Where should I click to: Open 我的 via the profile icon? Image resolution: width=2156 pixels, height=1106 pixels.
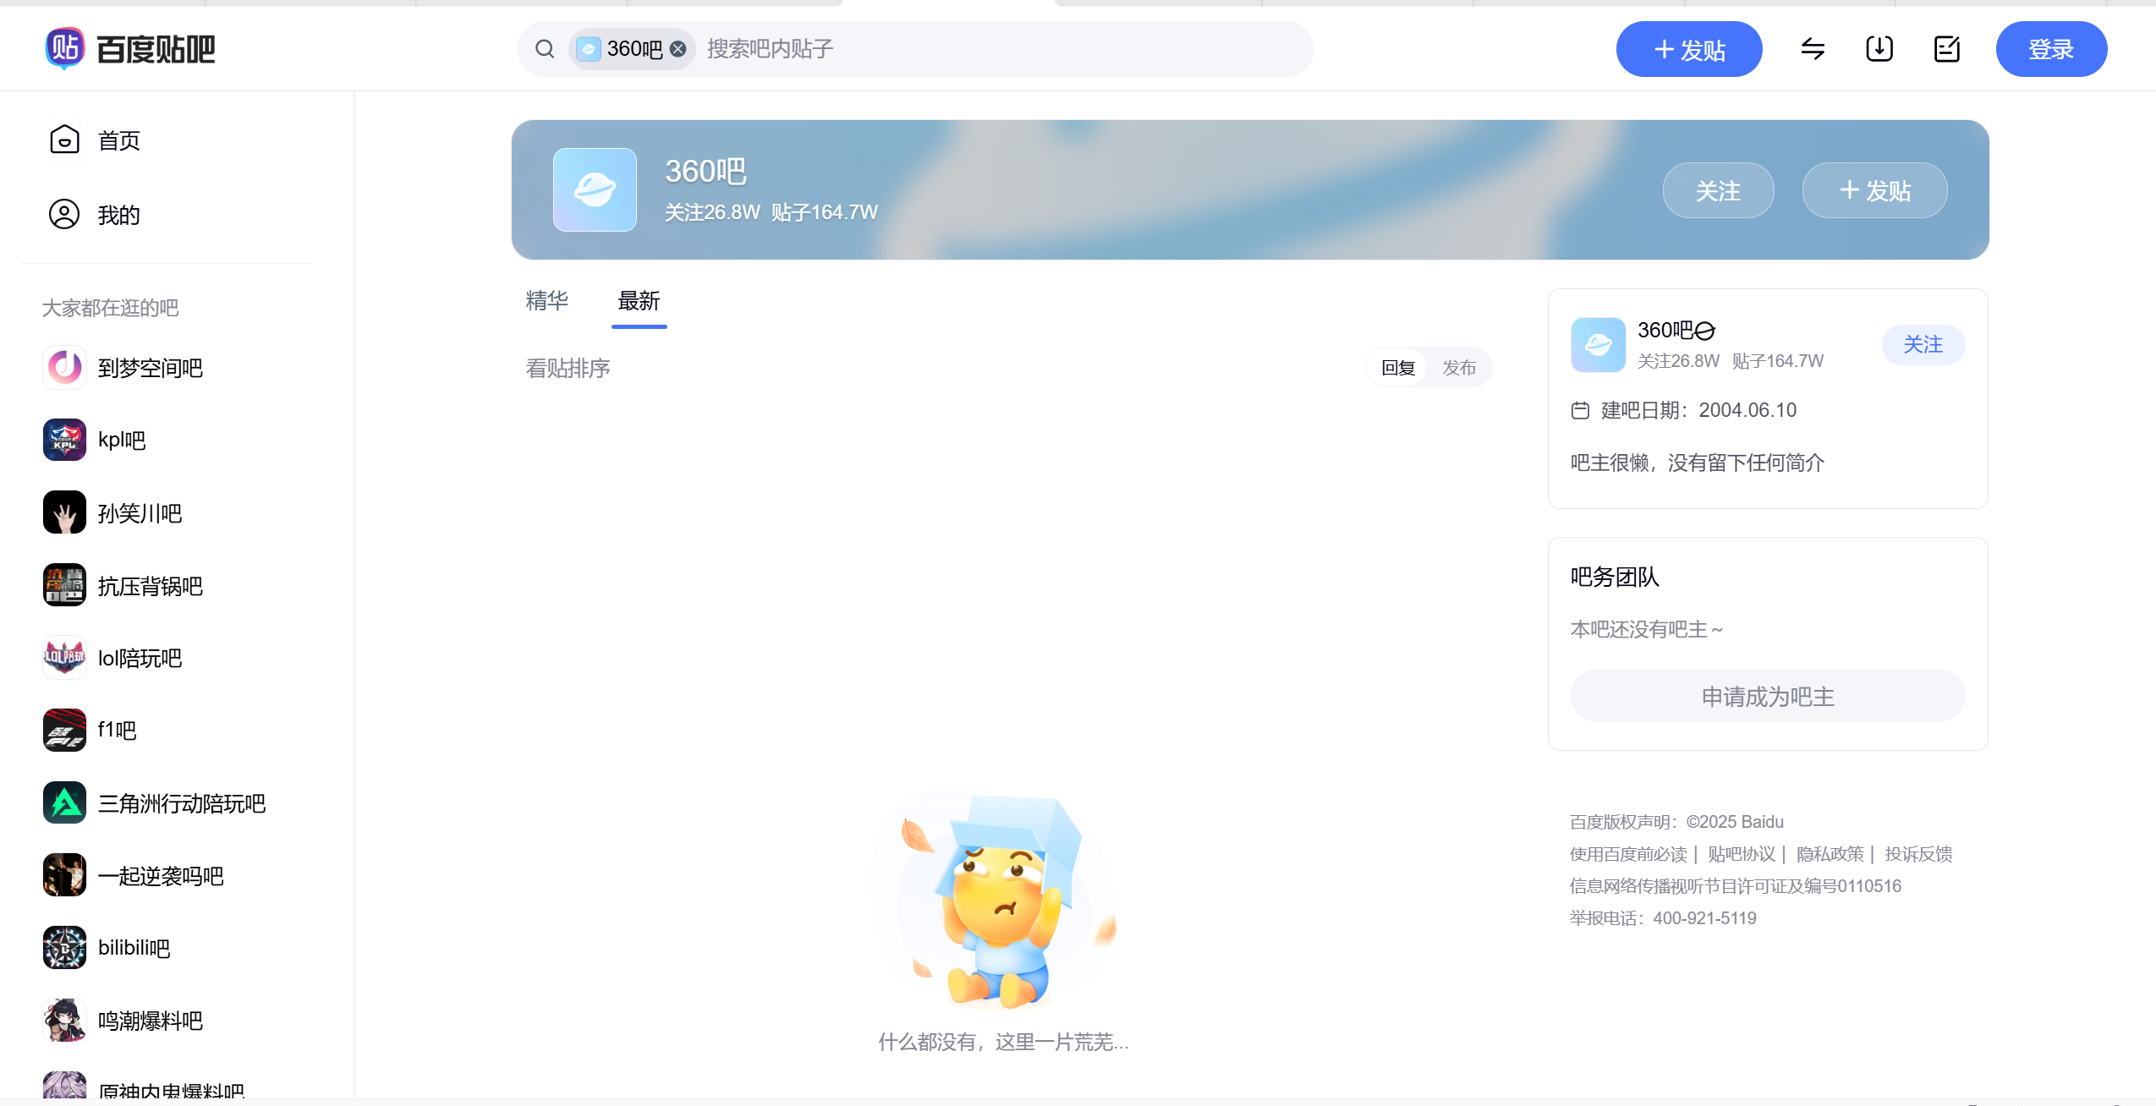(64, 214)
